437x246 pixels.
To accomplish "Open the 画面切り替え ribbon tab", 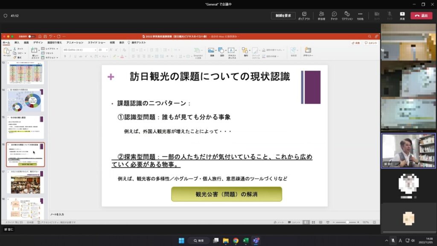I will [54, 43].
